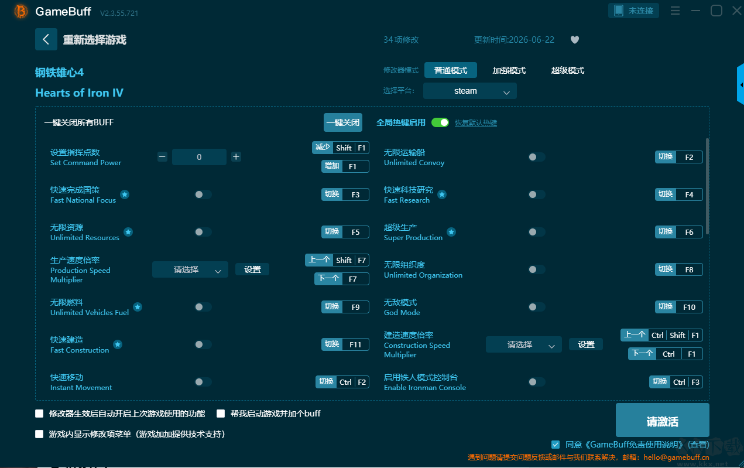Click Ctrl F2 hotkey for Instant Movement
The height and width of the screenshot is (468, 744).
[x=342, y=382]
